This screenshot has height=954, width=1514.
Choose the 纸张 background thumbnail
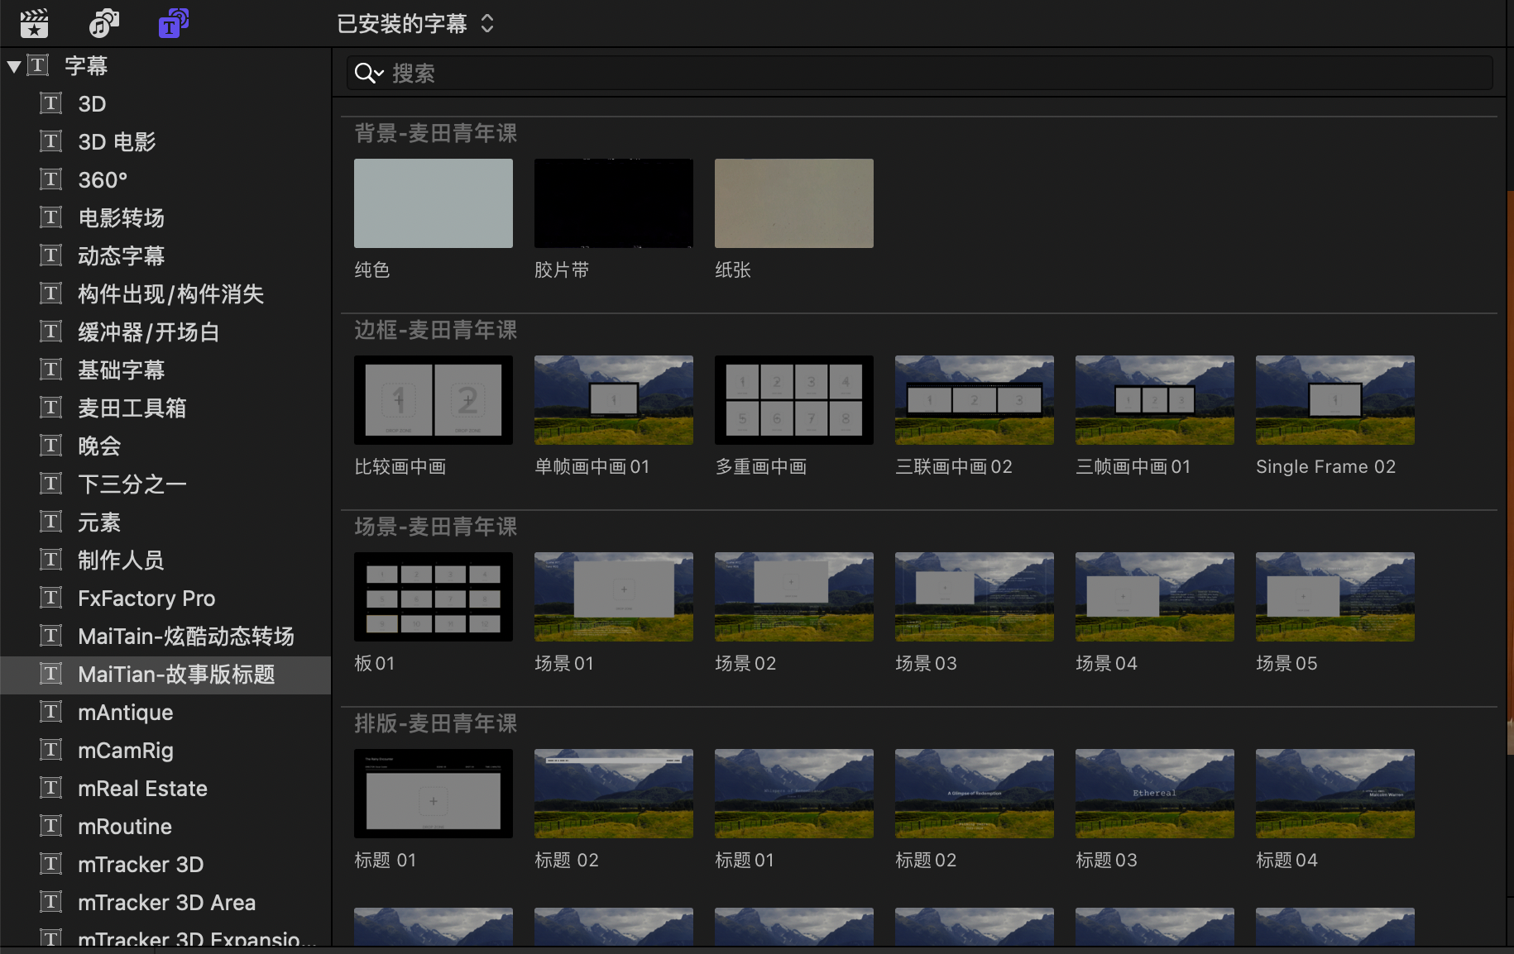(794, 203)
